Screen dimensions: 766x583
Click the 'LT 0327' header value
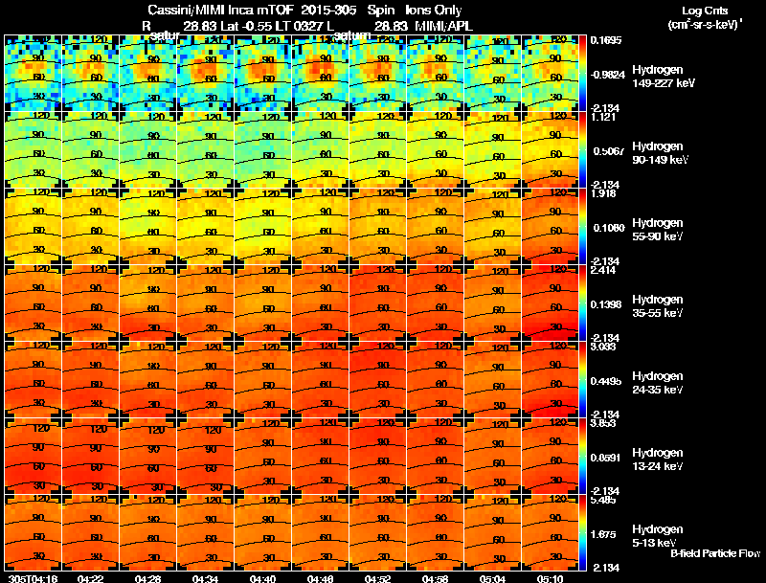[x=301, y=27]
